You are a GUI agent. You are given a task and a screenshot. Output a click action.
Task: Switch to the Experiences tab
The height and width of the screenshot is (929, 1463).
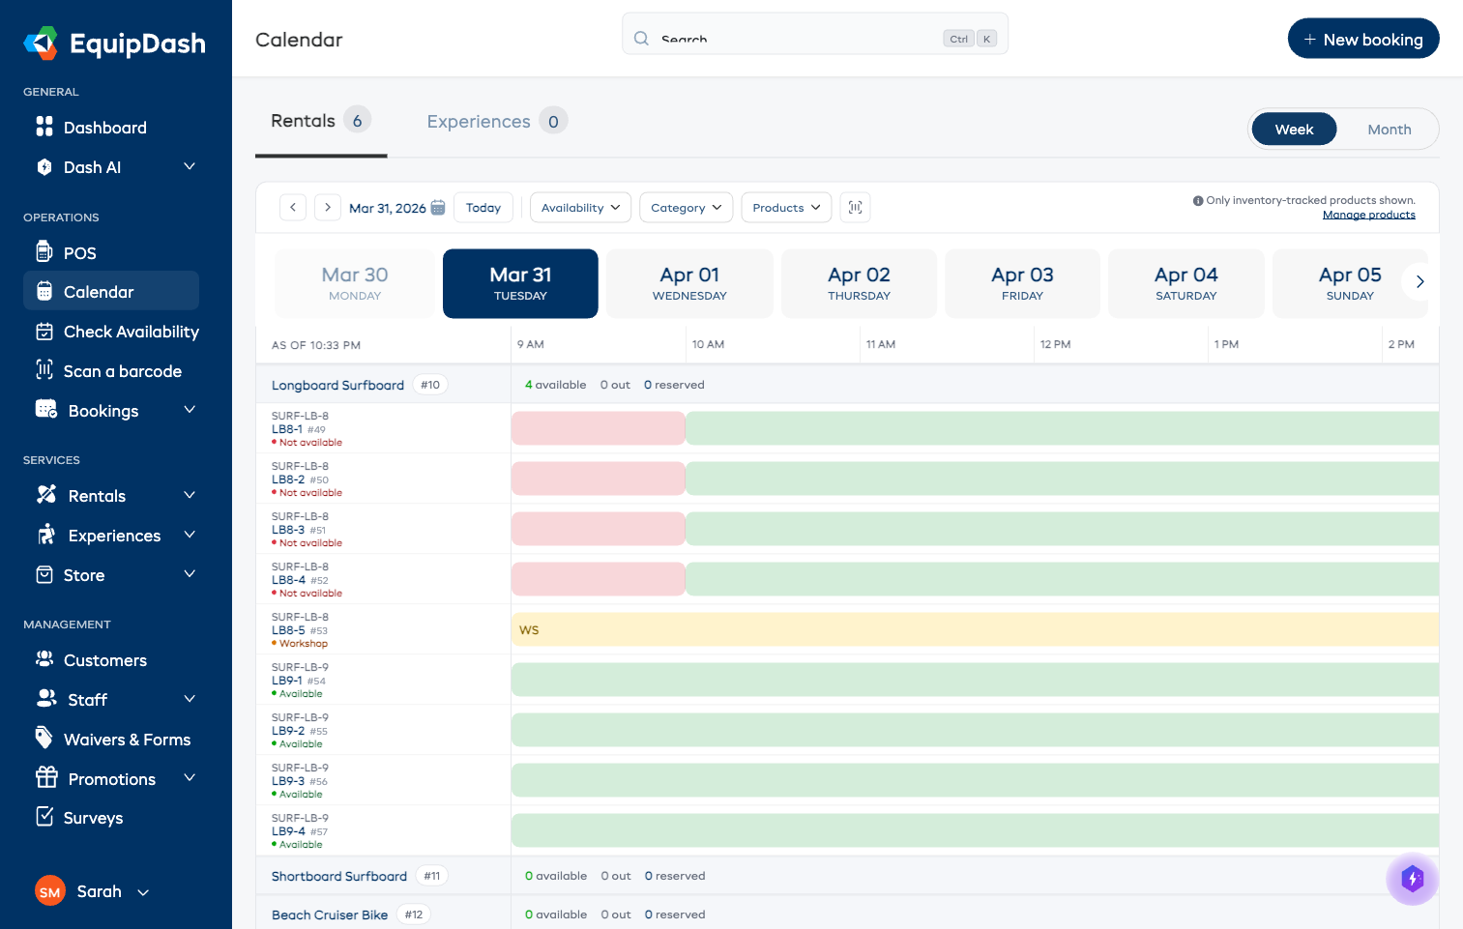point(478,121)
